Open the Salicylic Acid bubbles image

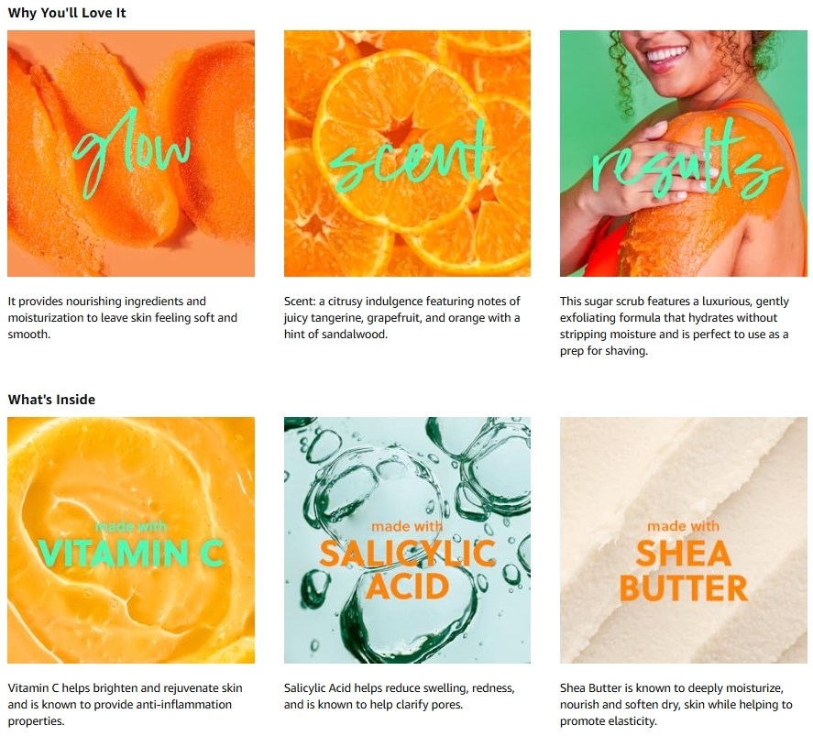pos(407,540)
